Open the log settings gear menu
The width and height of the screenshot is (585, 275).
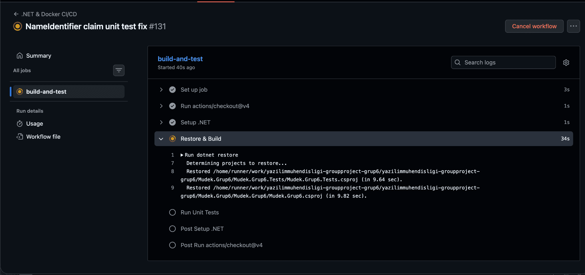click(566, 62)
